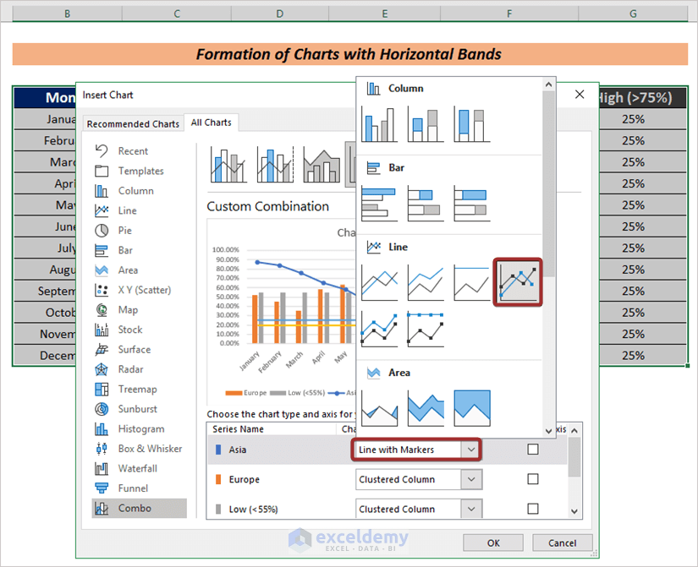Click down arrow of chart-type popup scrollbar

click(548, 430)
